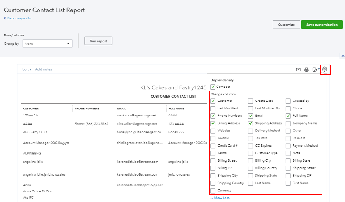This screenshot has height=202, width=345.
Task: Click the Run report button
Action: (x=99, y=41)
